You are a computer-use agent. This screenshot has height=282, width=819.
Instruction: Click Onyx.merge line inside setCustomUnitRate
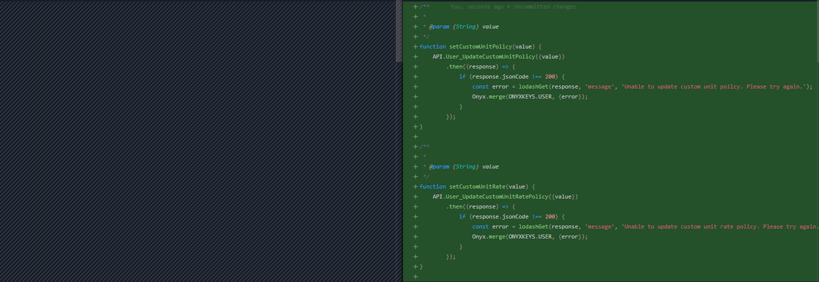point(530,236)
